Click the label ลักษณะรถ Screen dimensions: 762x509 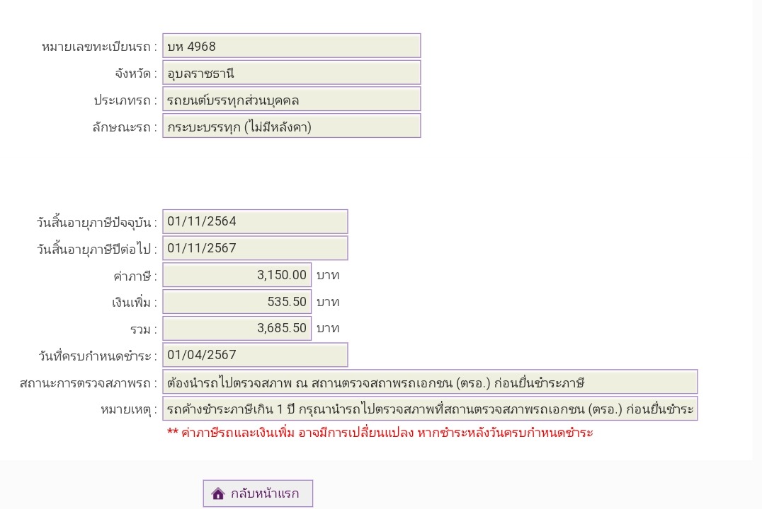tap(125, 127)
